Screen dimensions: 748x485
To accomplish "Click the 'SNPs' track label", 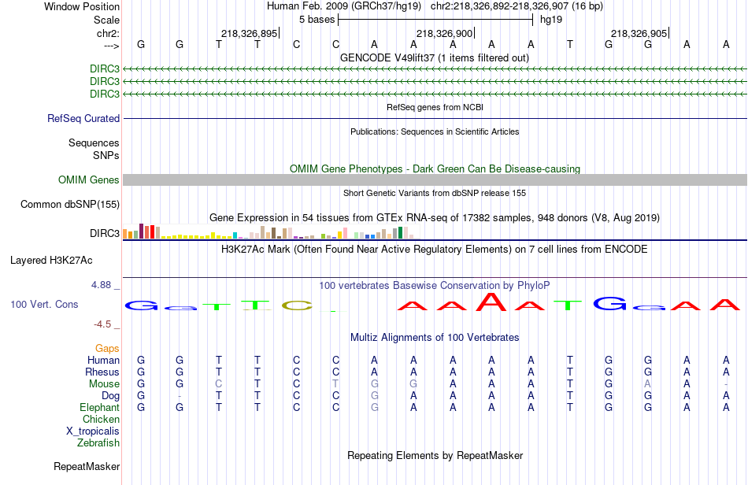I will (x=106, y=155).
